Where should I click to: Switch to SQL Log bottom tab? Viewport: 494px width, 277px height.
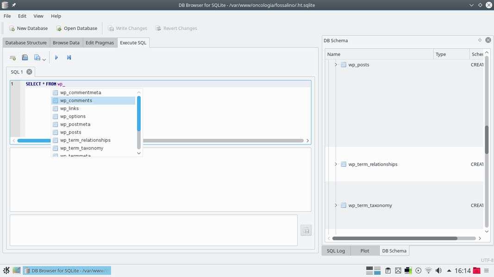pyautogui.click(x=336, y=251)
